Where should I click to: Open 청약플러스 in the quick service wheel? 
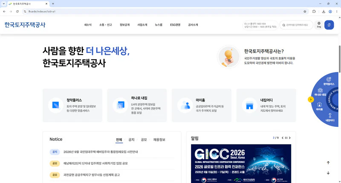pos(329,81)
